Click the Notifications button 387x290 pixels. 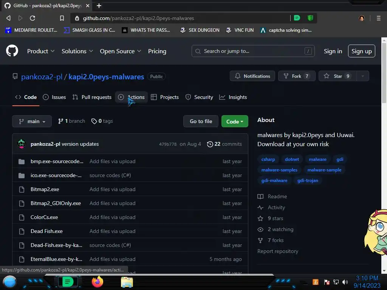click(x=252, y=76)
